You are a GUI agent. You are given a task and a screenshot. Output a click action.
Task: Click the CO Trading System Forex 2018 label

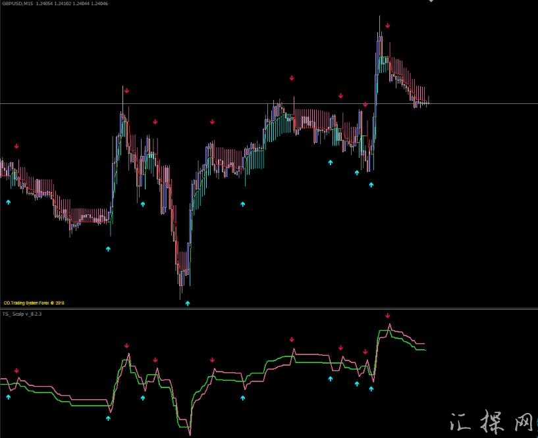(34, 303)
